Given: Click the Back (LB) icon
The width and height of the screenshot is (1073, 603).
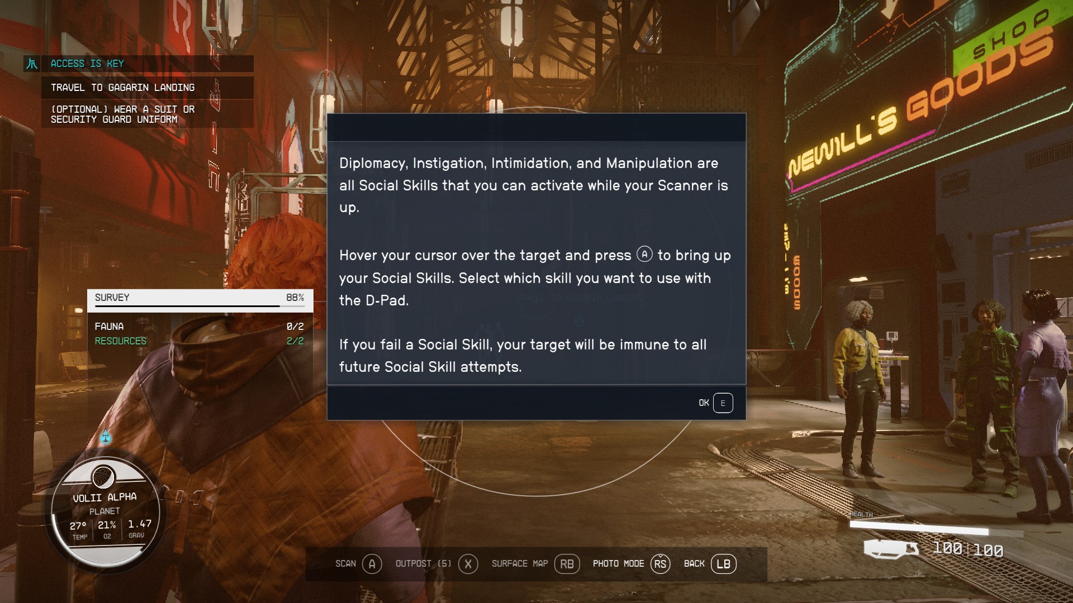Looking at the screenshot, I should coord(724,564).
